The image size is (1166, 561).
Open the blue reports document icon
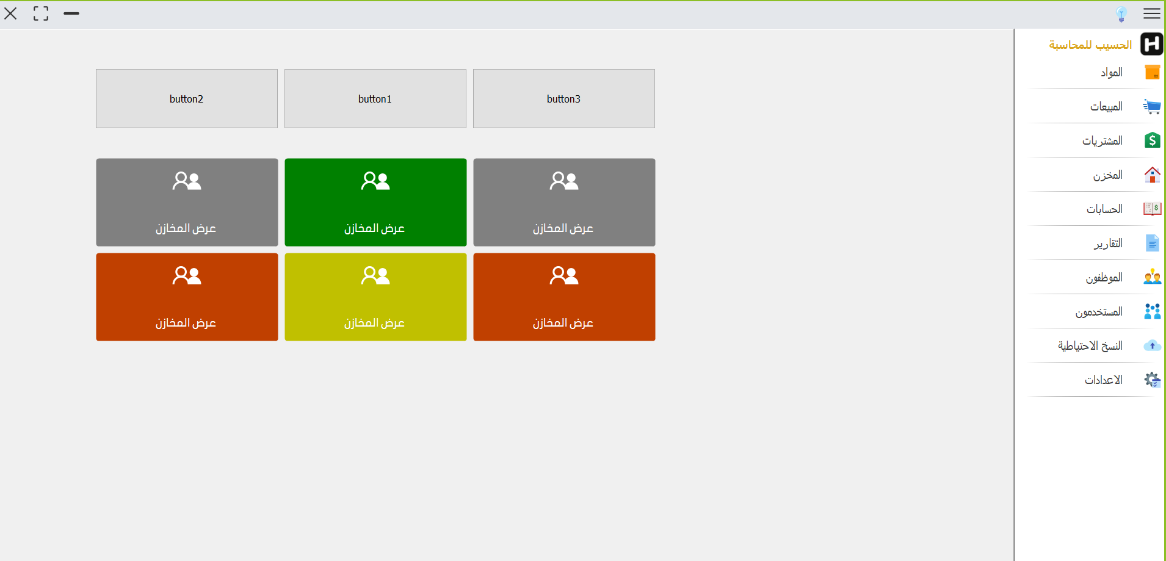[x=1152, y=243]
